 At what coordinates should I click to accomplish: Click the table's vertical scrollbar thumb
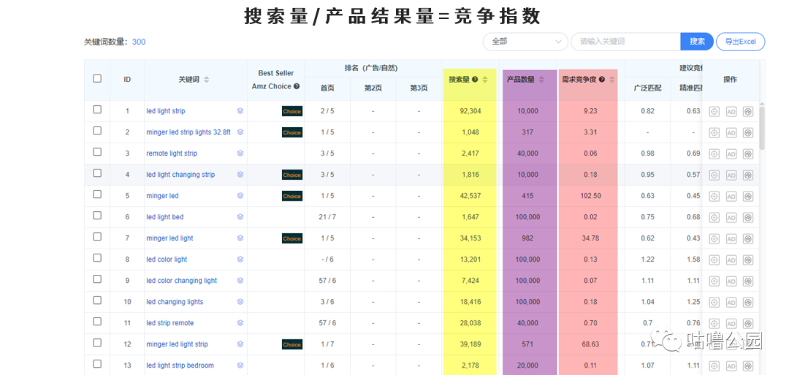(762, 127)
